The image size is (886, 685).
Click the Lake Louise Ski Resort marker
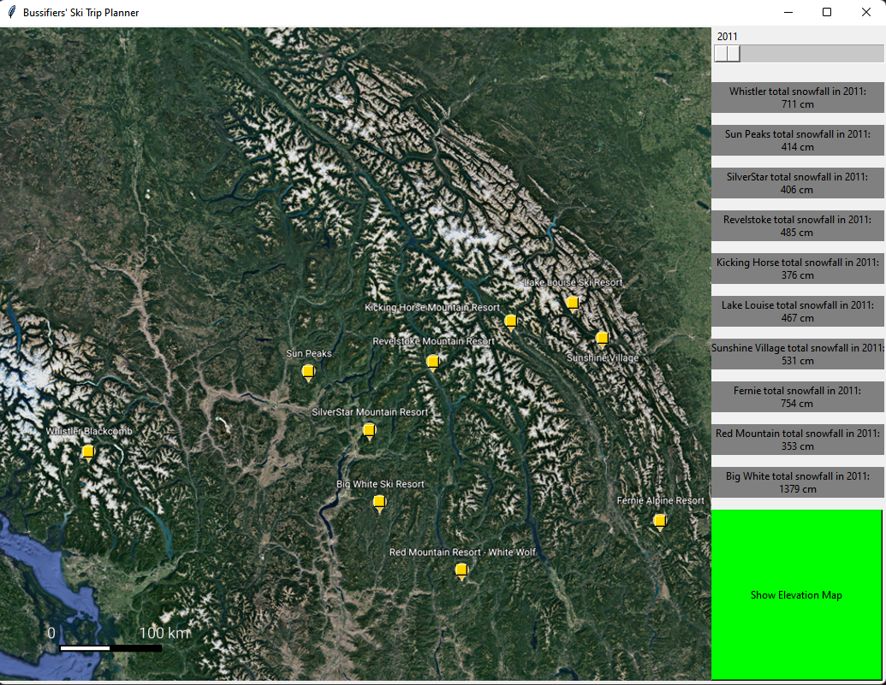tap(572, 303)
